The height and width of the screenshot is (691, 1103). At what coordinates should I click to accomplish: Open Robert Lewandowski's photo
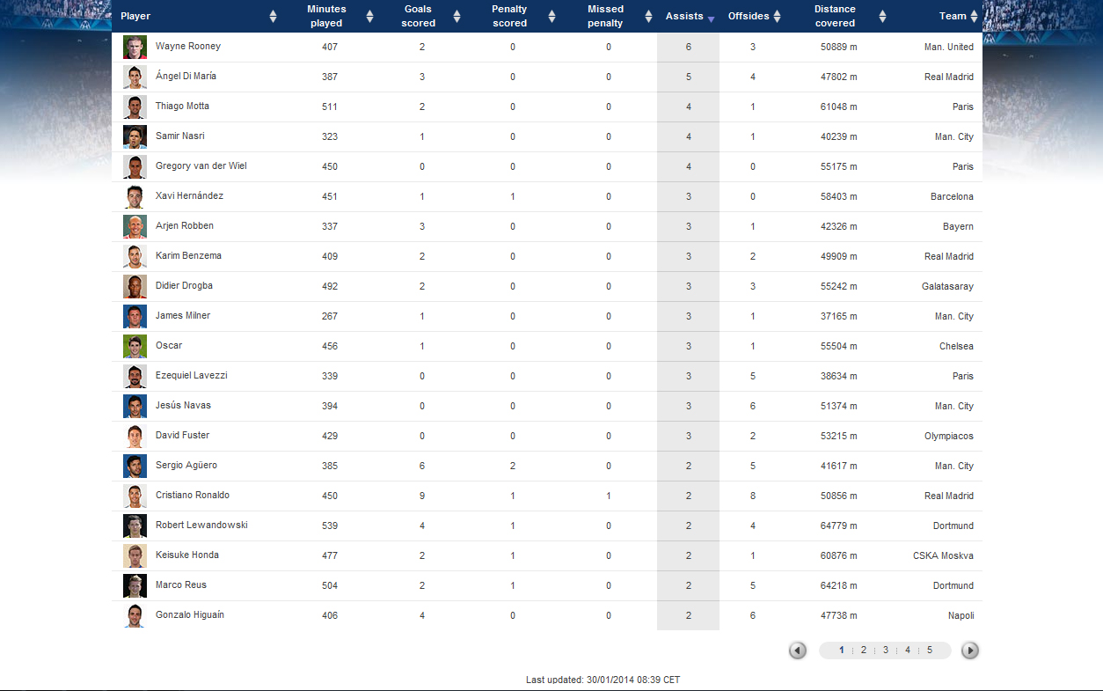[x=135, y=526]
